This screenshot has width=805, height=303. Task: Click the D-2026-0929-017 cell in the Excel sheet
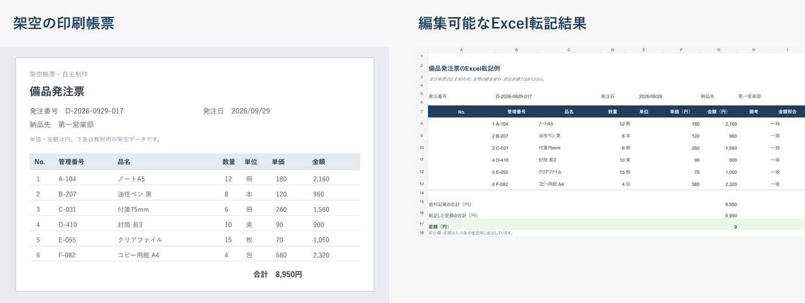pos(514,97)
